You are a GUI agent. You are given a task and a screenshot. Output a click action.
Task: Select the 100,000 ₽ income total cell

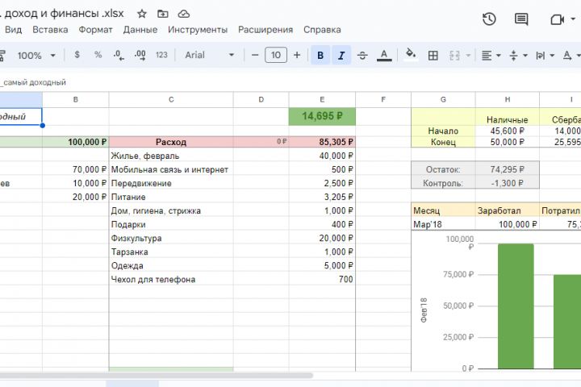[x=76, y=142]
